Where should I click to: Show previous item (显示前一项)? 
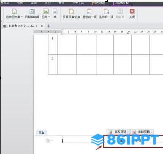90,13
